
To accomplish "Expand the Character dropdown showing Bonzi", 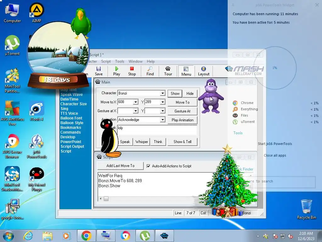I will 163,93.
